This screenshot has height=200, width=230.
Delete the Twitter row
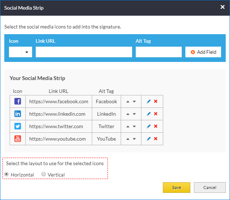tap(156, 126)
